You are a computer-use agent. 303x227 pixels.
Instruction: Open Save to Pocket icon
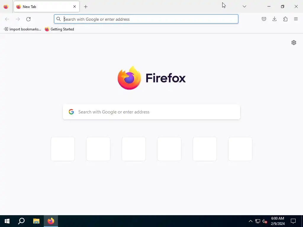(264, 19)
